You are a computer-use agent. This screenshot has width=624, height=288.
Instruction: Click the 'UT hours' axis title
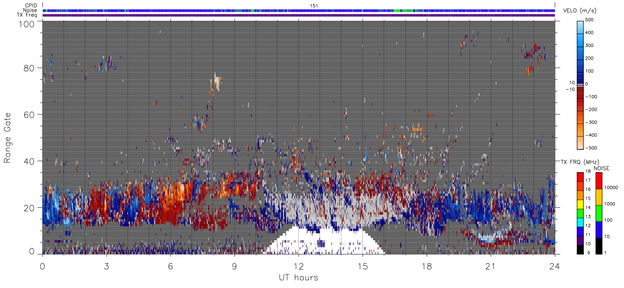[x=298, y=277]
